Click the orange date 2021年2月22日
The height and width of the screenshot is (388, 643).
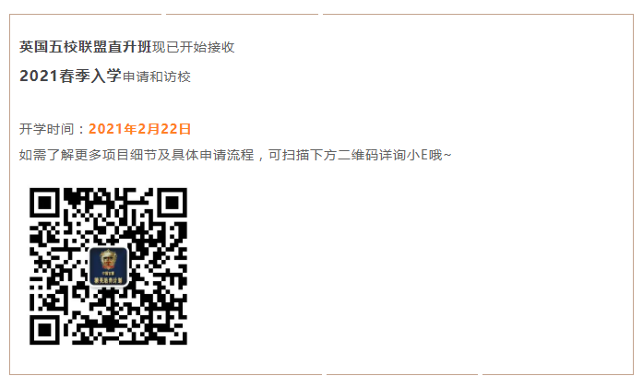pyautogui.click(x=140, y=129)
